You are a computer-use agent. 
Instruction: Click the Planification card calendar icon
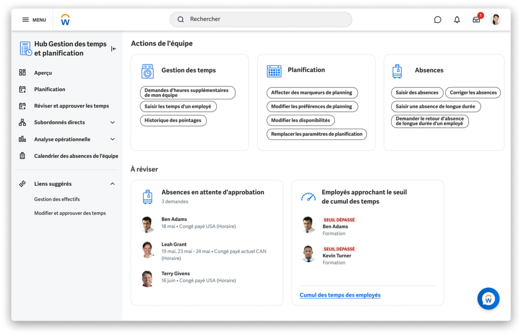[x=274, y=71]
